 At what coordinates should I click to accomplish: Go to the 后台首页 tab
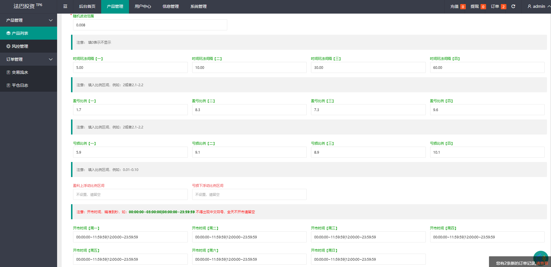point(87,6)
